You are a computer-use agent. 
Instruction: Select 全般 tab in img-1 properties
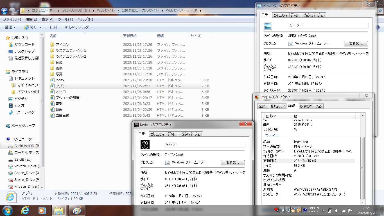pos(262,106)
